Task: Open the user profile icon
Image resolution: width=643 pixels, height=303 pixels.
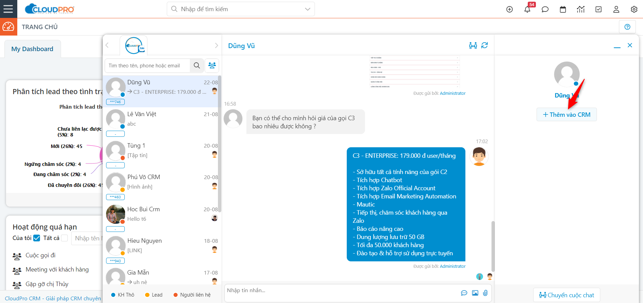Action: point(616,9)
